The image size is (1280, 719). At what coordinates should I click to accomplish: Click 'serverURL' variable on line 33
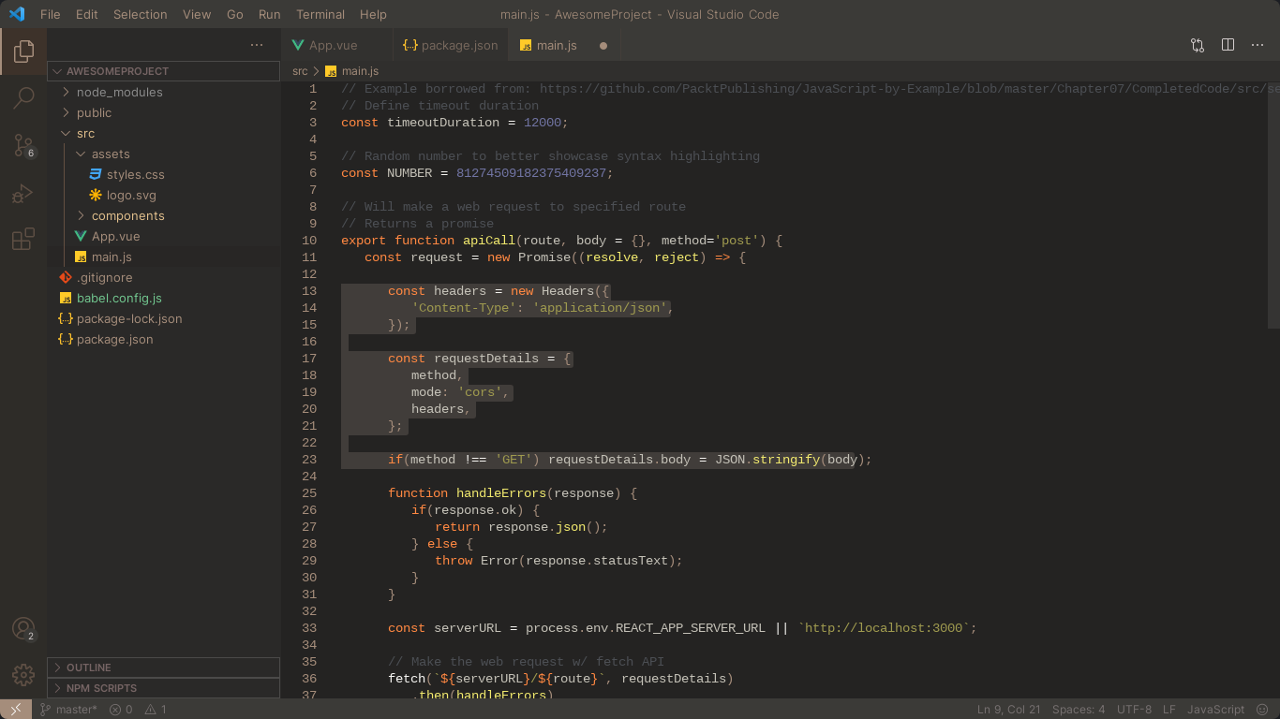(469, 628)
